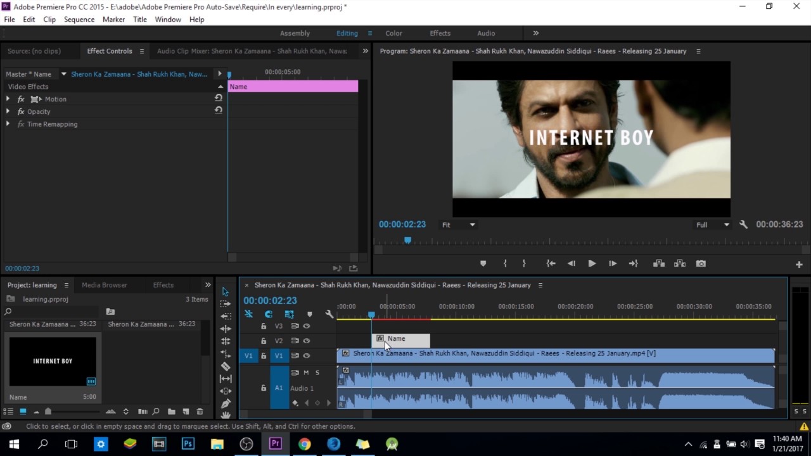Select the Name title clip on V2
This screenshot has width=811, height=456.
tap(400, 340)
